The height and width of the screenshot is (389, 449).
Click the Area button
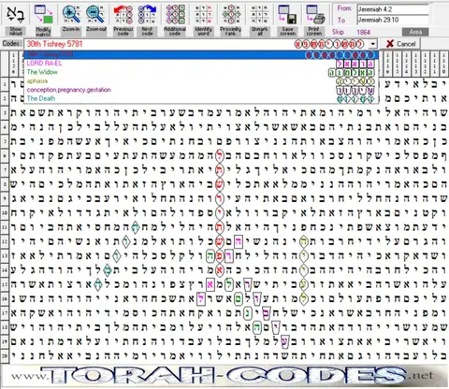(x=415, y=32)
